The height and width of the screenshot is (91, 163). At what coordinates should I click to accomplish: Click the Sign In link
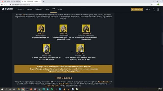pyautogui.click(x=148, y=9)
